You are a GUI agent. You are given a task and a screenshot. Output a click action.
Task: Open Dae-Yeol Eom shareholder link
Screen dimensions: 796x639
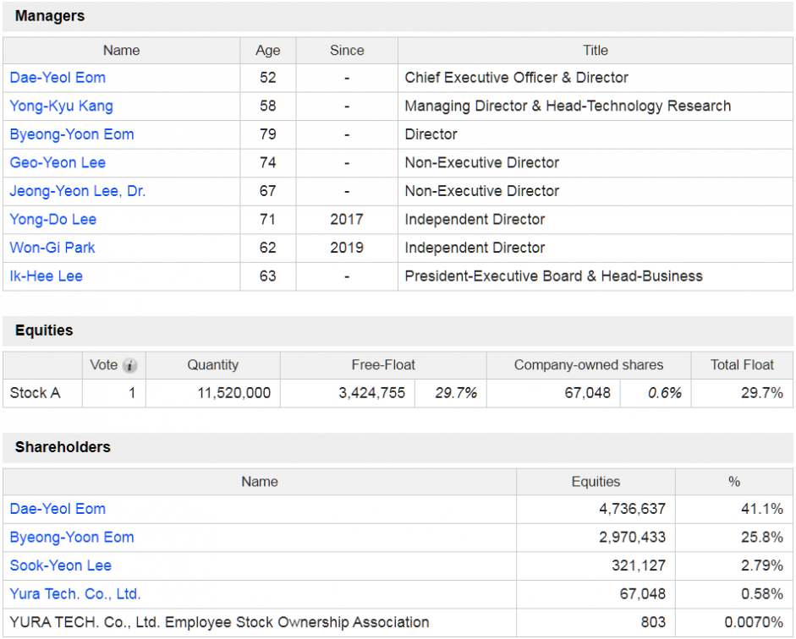[x=58, y=509]
